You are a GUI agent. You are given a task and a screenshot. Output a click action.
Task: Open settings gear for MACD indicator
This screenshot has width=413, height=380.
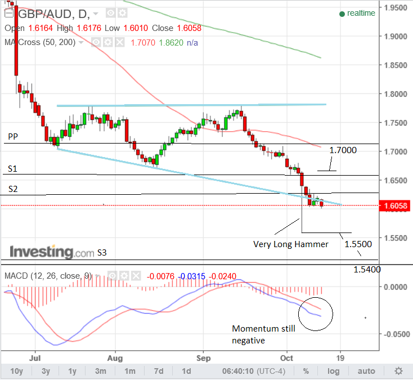(124, 276)
